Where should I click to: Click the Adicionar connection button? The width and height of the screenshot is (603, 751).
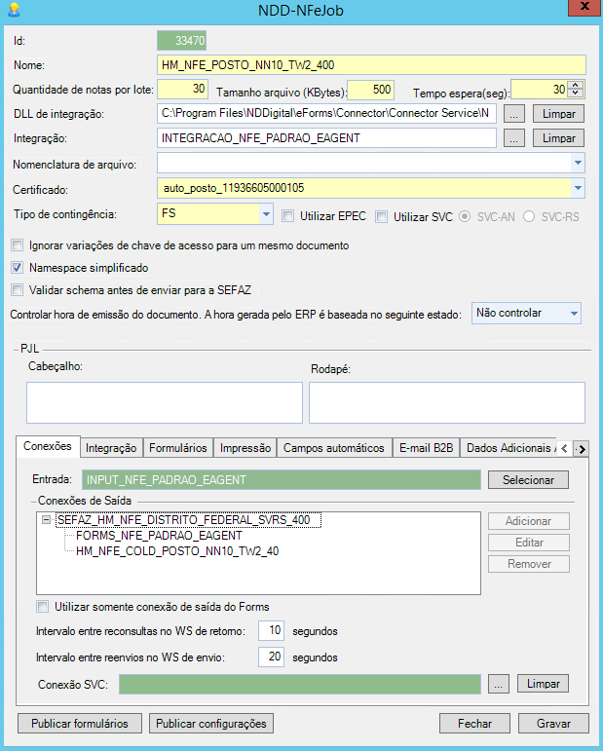pyautogui.click(x=529, y=521)
